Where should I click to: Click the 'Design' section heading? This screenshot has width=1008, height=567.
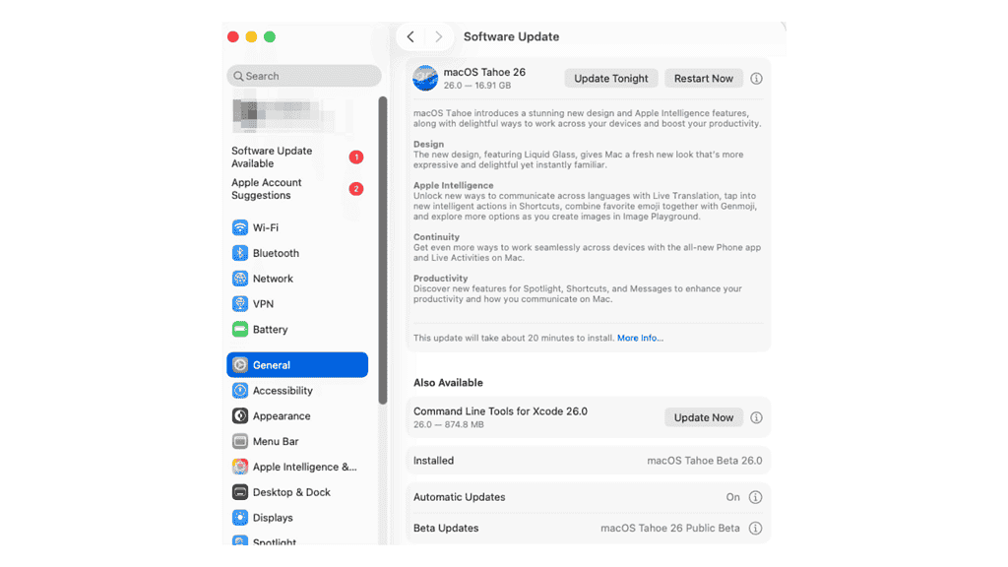[x=428, y=144]
